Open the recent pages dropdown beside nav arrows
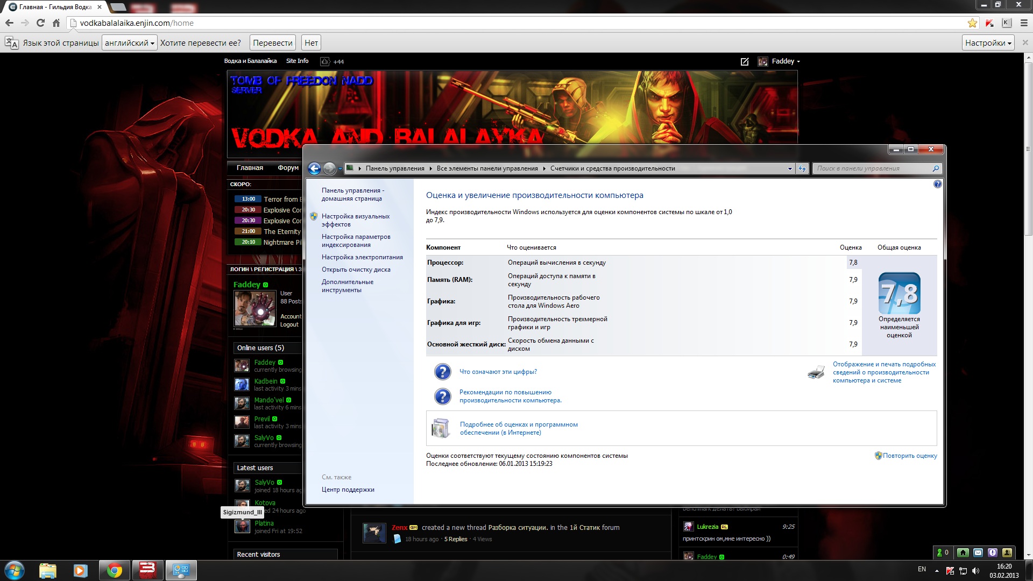 click(340, 169)
